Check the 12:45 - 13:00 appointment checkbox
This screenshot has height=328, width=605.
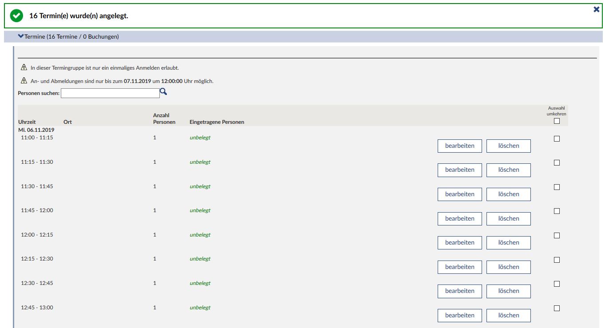pos(557,308)
